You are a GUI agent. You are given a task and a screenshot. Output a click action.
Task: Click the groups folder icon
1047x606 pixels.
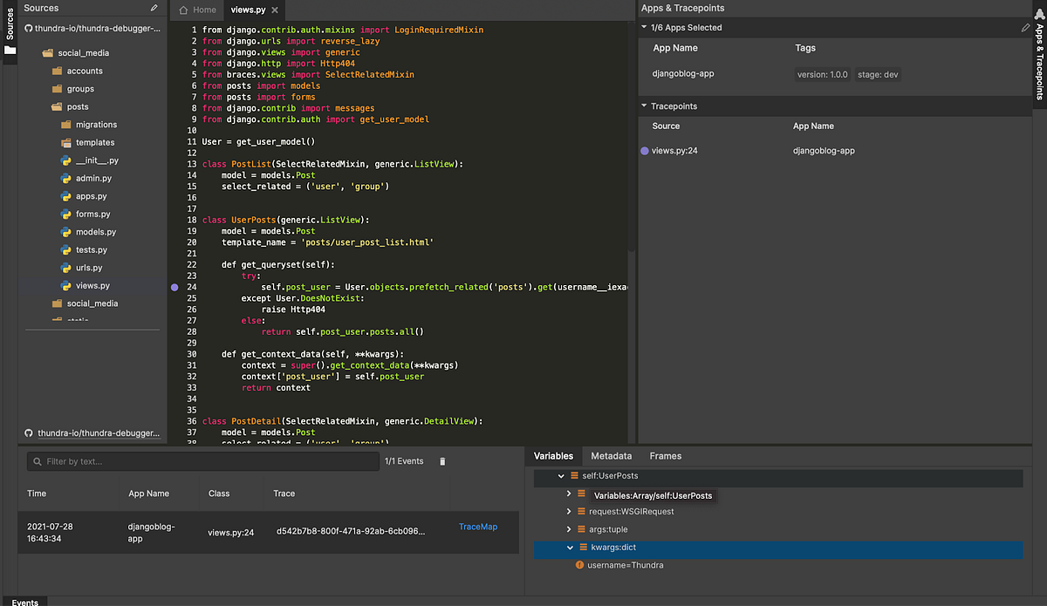pos(58,89)
